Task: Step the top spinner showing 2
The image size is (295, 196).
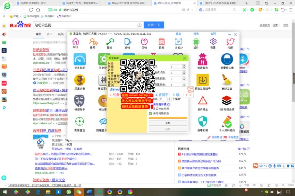Action: (184, 66)
